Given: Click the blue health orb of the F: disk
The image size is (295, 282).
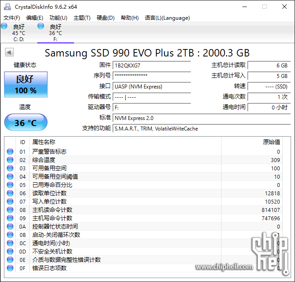Looking at the screenshot, I should (x=41, y=26).
